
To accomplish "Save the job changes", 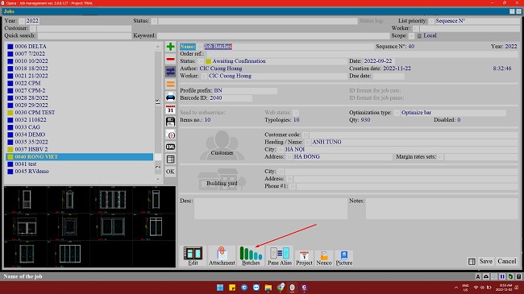I will (x=485, y=261).
